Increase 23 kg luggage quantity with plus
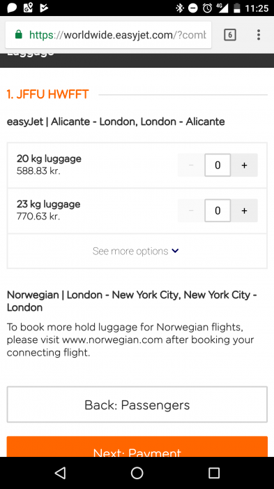274x489 pixels. [244, 211]
